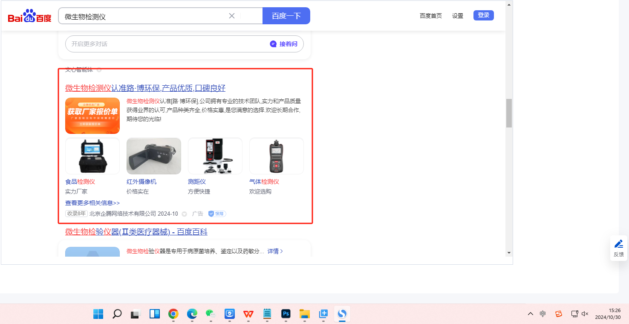This screenshot has height=324, width=629.
Task: Open the 测距仪 product link
Action: (197, 182)
